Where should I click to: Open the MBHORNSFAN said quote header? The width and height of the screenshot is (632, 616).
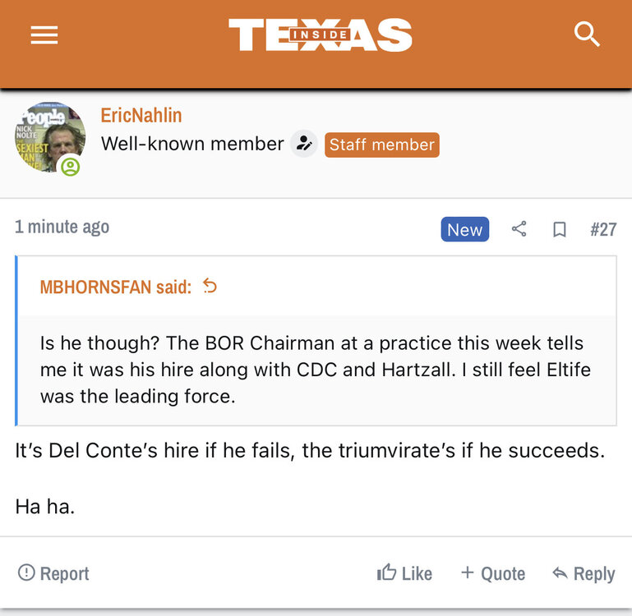tap(115, 287)
